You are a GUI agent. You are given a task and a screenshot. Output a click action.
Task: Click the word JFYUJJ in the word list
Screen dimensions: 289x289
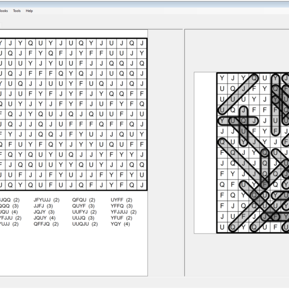[42, 200]
